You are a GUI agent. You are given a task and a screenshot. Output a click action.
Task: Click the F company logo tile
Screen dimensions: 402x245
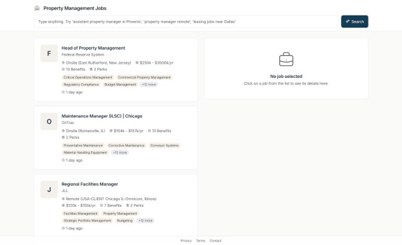point(49,53)
